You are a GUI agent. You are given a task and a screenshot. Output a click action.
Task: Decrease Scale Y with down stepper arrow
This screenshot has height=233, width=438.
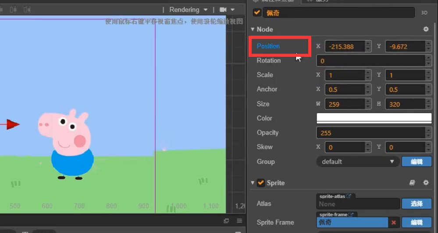(428, 78)
